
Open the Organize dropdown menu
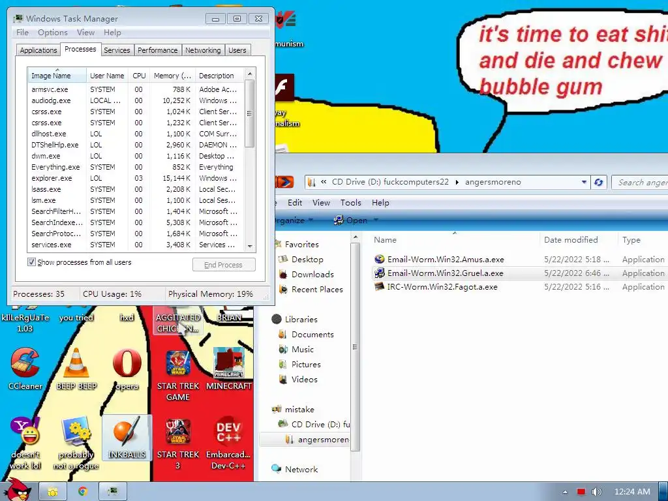click(x=294, y=220)
